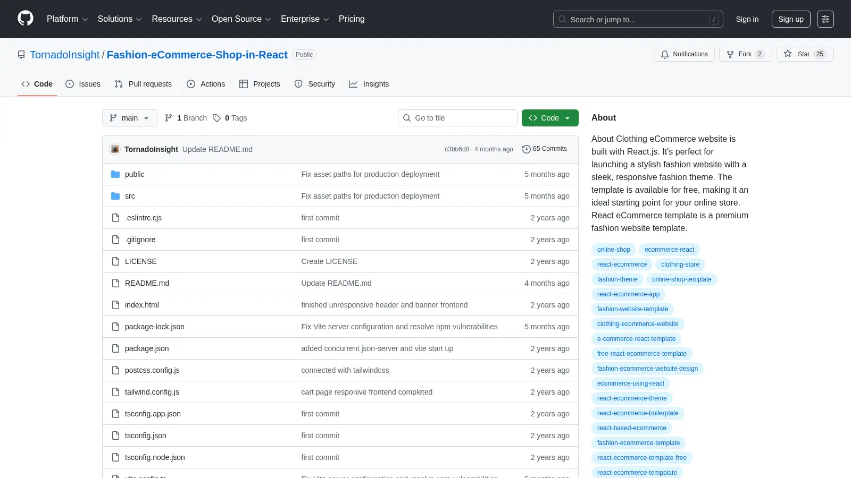
Task: Click the react-ecommerce-boilerplate topic tag
Action: coord(638,413)
